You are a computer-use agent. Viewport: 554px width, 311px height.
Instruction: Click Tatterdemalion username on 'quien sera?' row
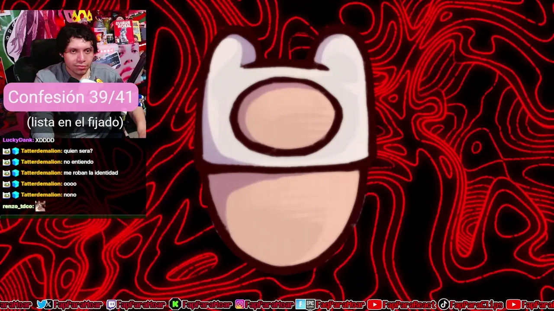42,151
